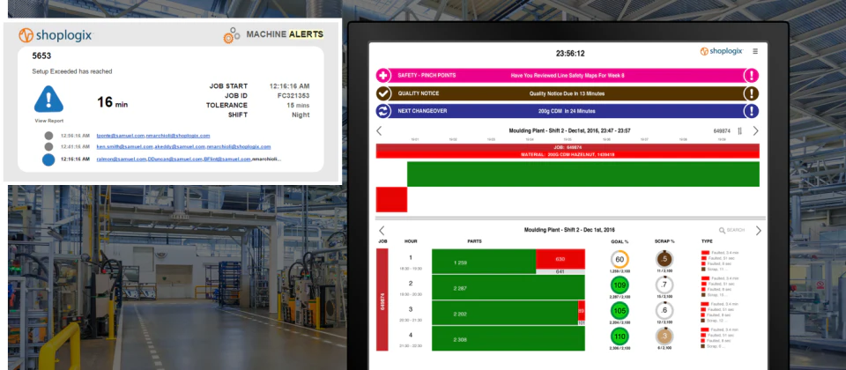Click the goal gauge showing 110
Screen dimensions: 846x370
coord(620,337)
